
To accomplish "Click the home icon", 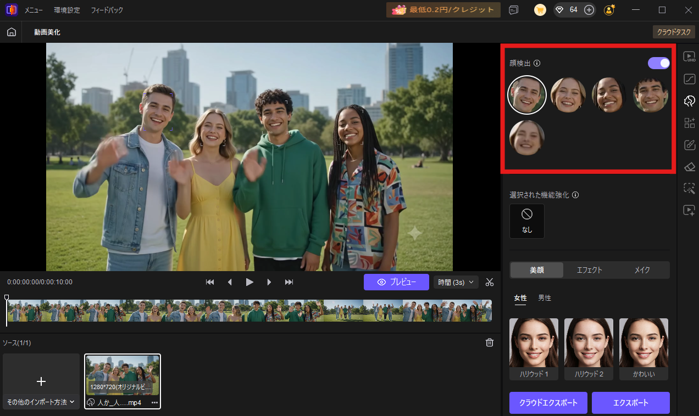I will (11, 32).
